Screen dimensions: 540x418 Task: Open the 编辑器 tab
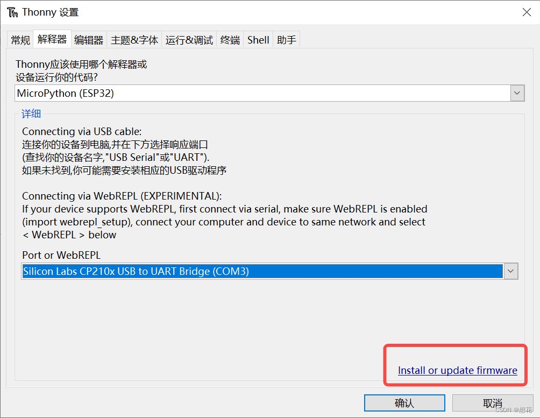point(89,40)
